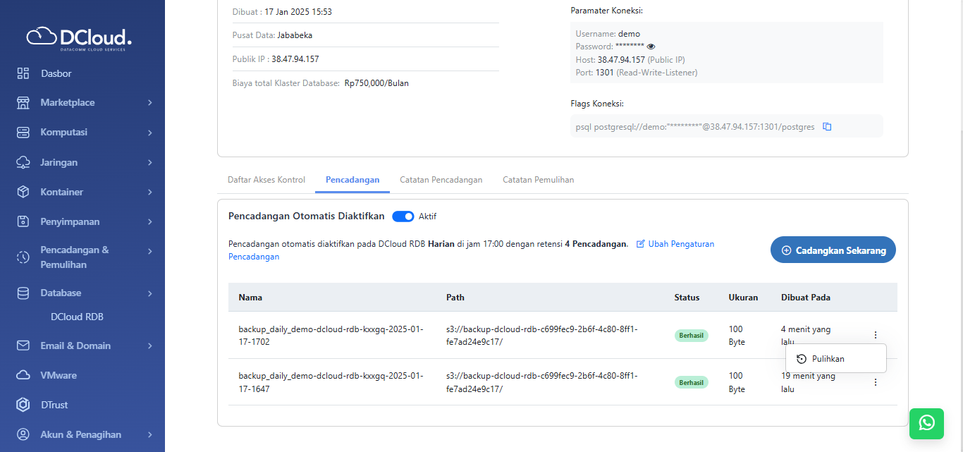Open the Dasbor dashboard icon

coord(23,73)
